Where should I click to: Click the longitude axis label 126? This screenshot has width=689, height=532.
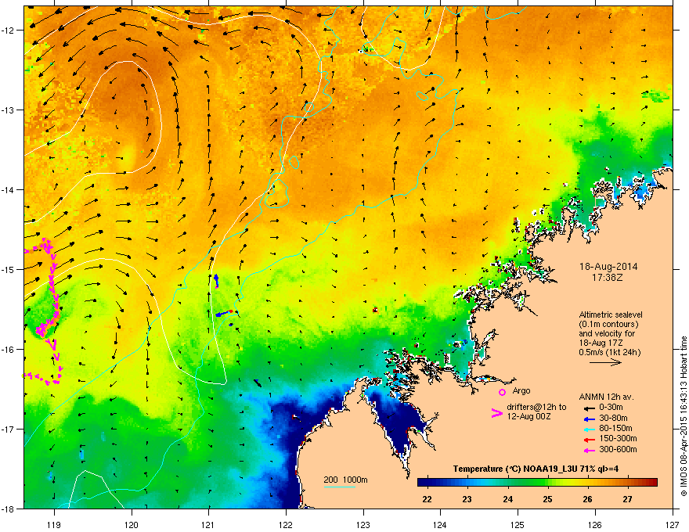(595, 524)
